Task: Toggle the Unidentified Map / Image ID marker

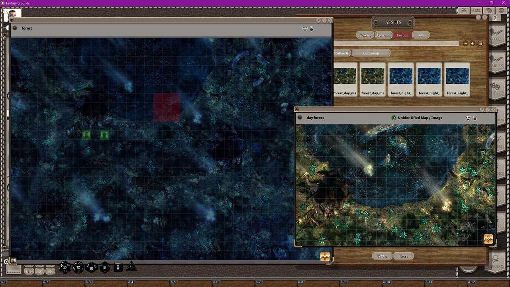Action: coord(394,118)
